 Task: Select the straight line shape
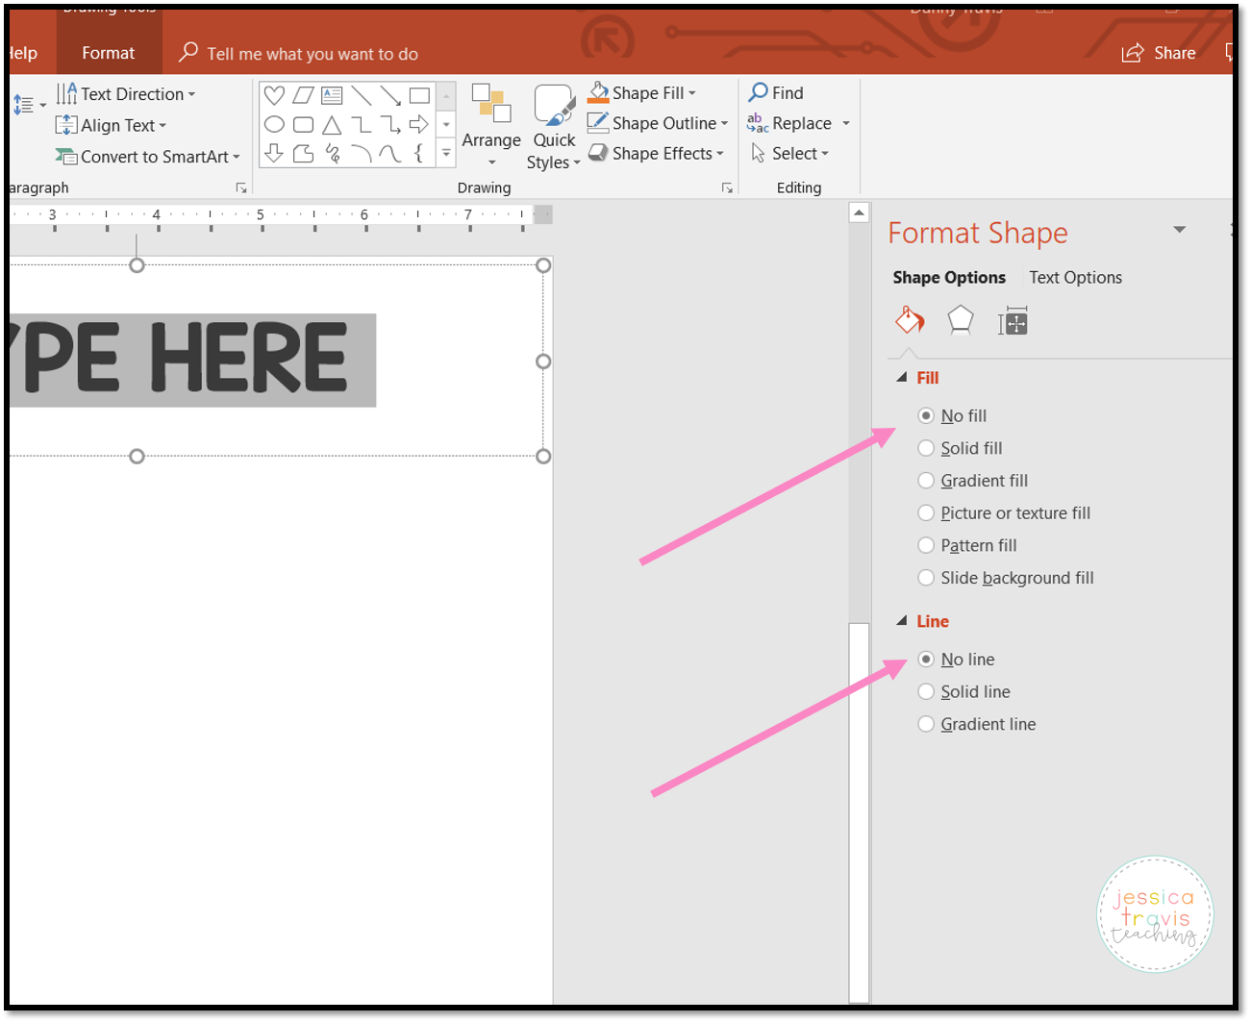(362, 95)
